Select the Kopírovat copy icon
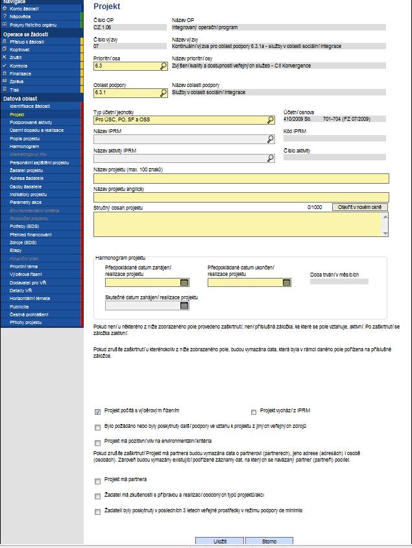This screenshot has height=548, width=412. [x=5, y=49]
